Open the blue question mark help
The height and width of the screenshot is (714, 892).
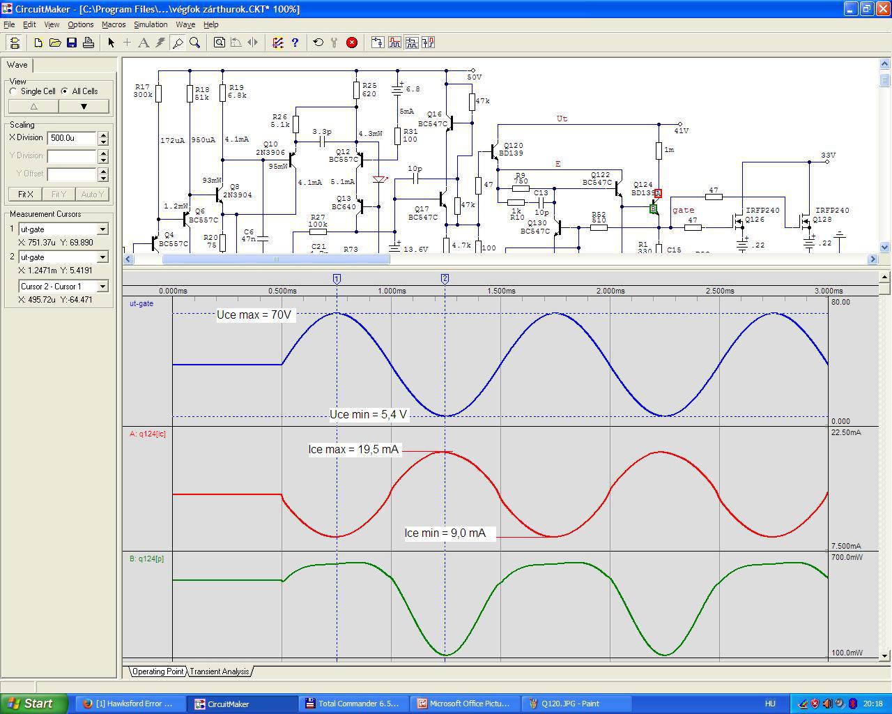[295, 43]
